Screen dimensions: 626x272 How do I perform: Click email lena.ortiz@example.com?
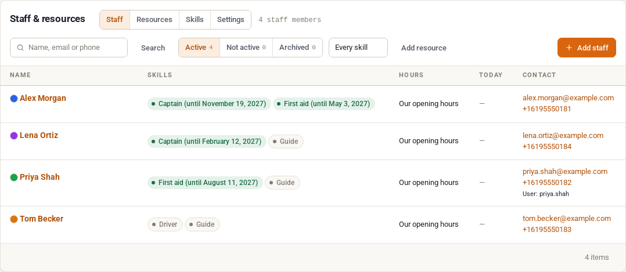click(x=563, y=136)
